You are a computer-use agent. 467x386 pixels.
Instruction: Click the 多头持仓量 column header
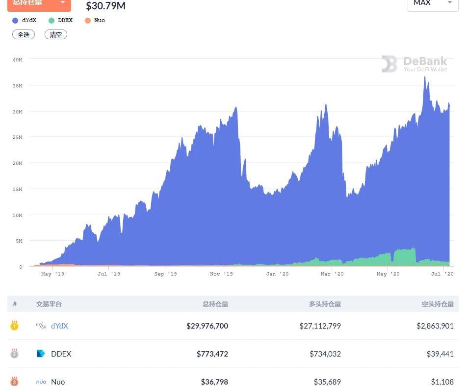[325, 304]
